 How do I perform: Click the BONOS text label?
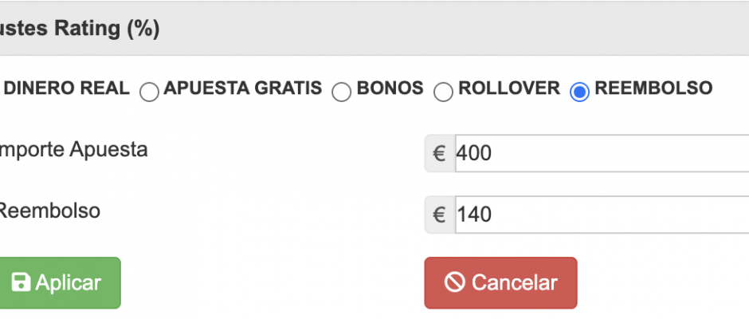pos(390,89)
